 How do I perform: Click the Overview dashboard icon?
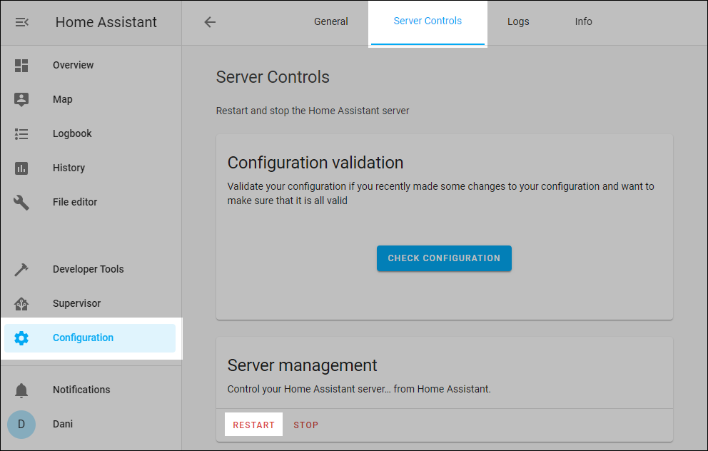point(21,66)
